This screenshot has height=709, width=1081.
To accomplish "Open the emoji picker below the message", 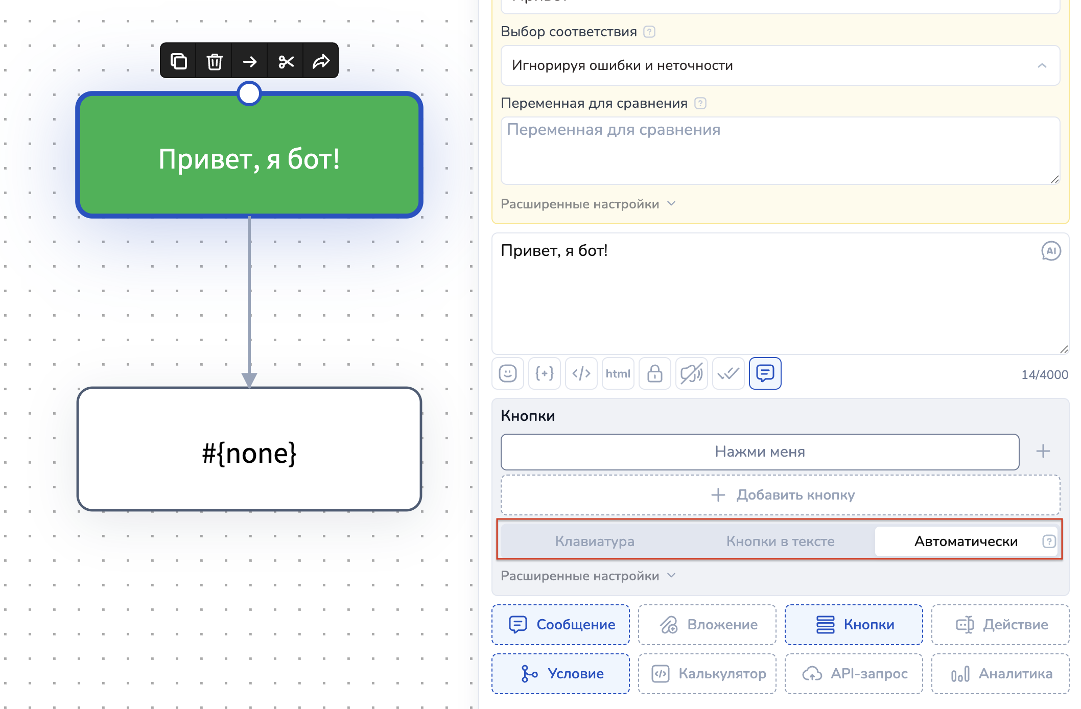I will pyautogui.click(x=508, y=374).
